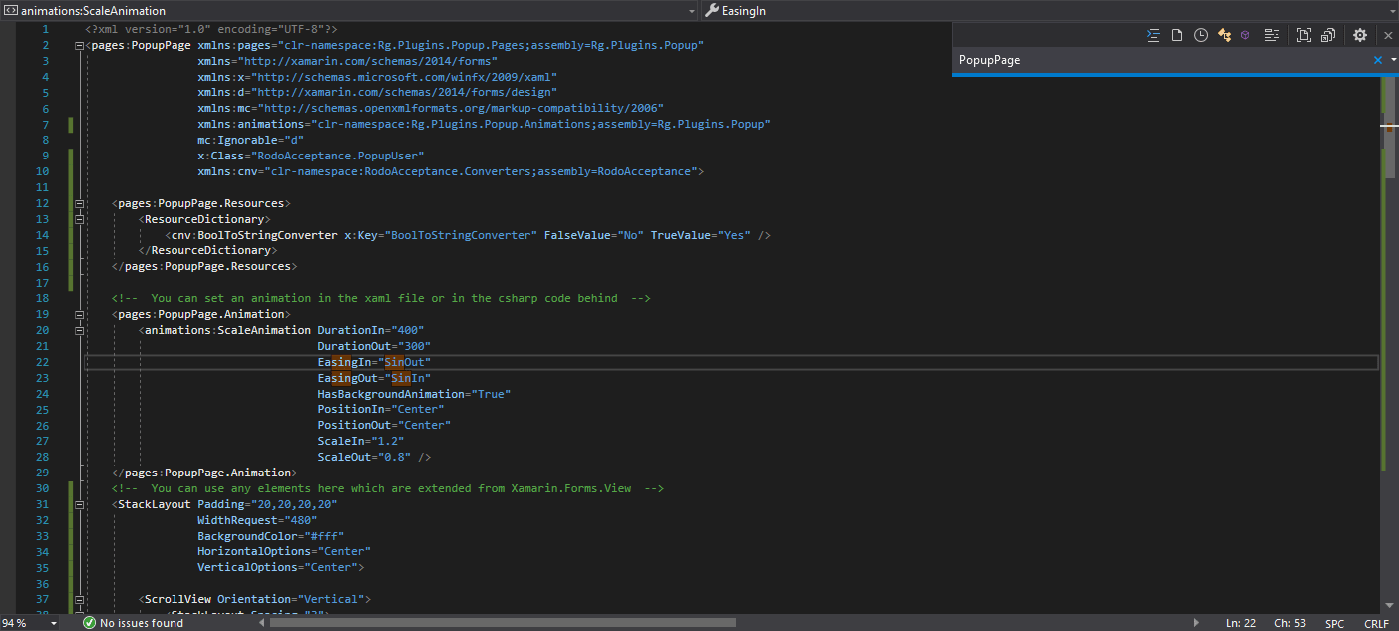Click the horizontal scrollbar thumb

pos(503,623)
